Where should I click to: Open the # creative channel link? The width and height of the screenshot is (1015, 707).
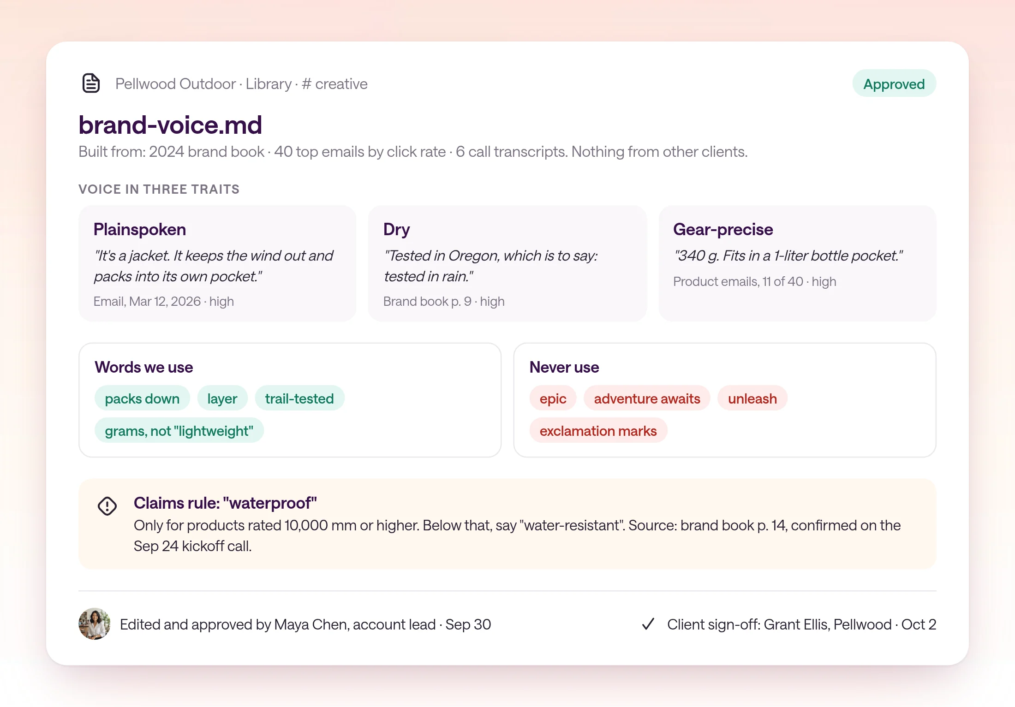click(334, 83)
